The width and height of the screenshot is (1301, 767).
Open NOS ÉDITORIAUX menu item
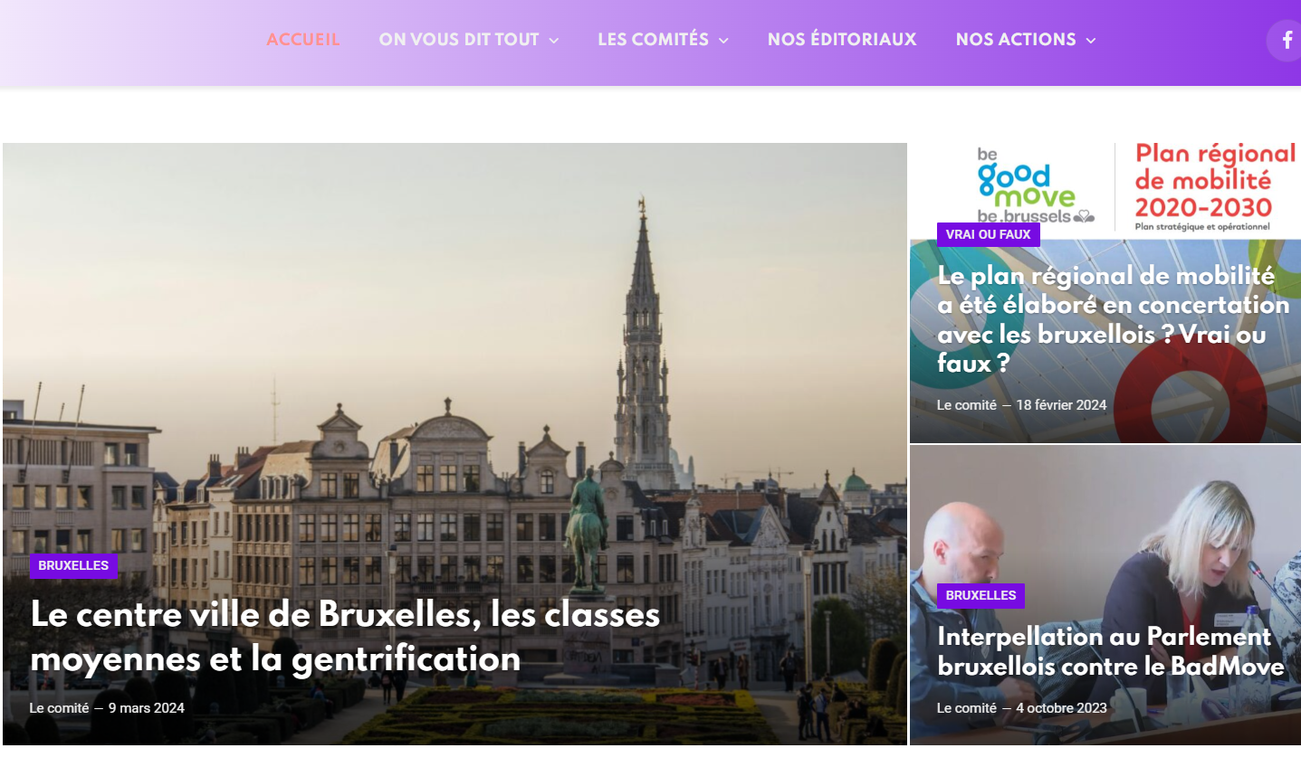(x=842, y=40)
